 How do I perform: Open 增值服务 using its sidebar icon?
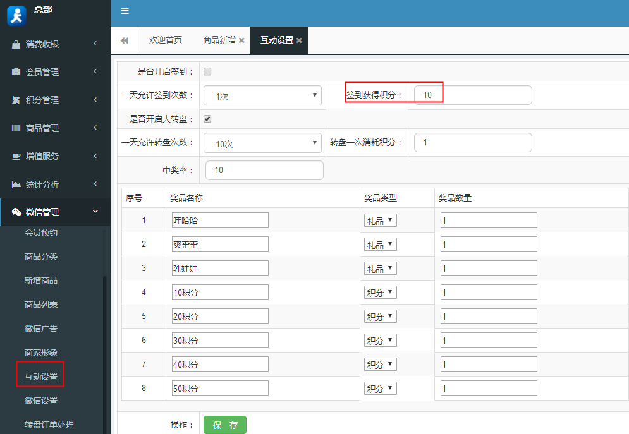tap(15, 155)
